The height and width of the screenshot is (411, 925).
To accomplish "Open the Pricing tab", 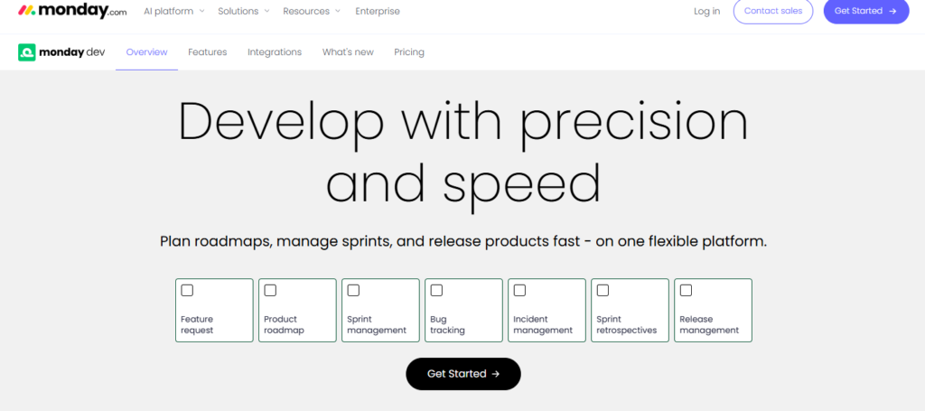I will [x=409, y=51].
